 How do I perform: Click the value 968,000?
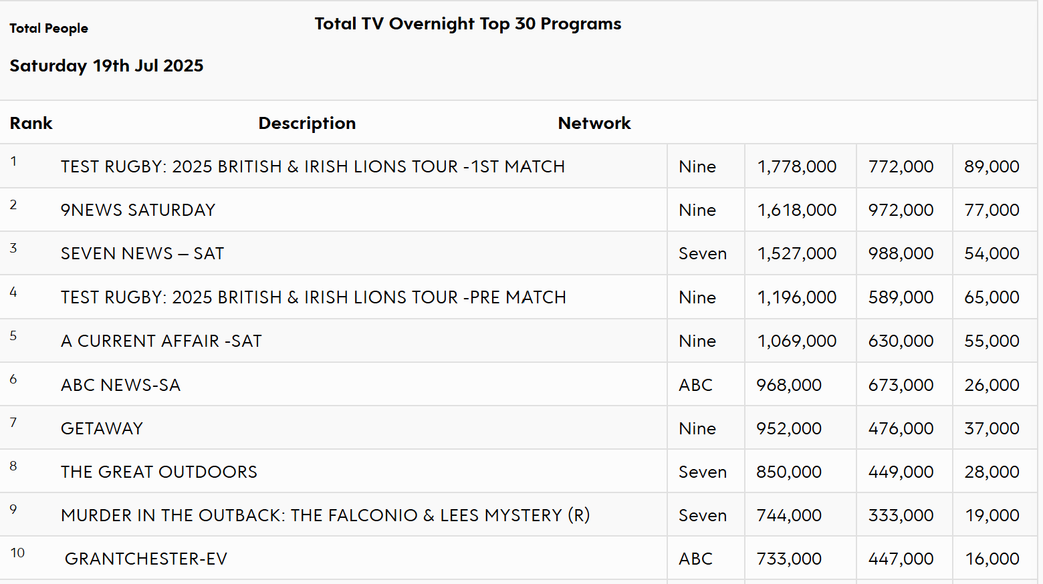point(789,385)
